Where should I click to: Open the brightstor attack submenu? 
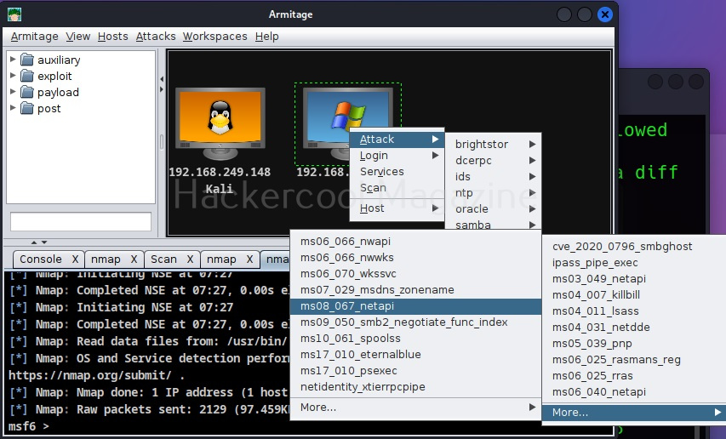[493, 145]
